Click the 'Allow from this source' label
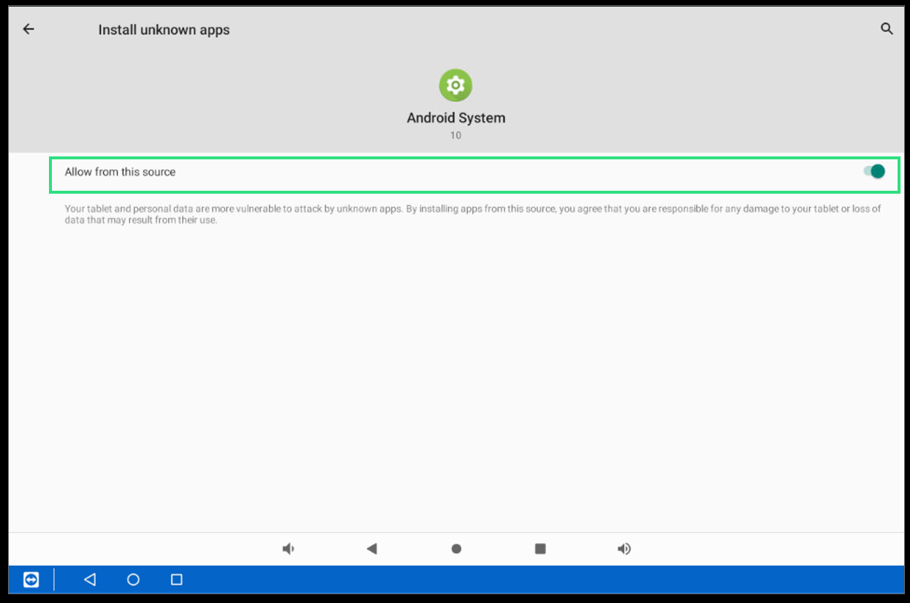This screenshot has height=603, width=910. tap(120, 172)
